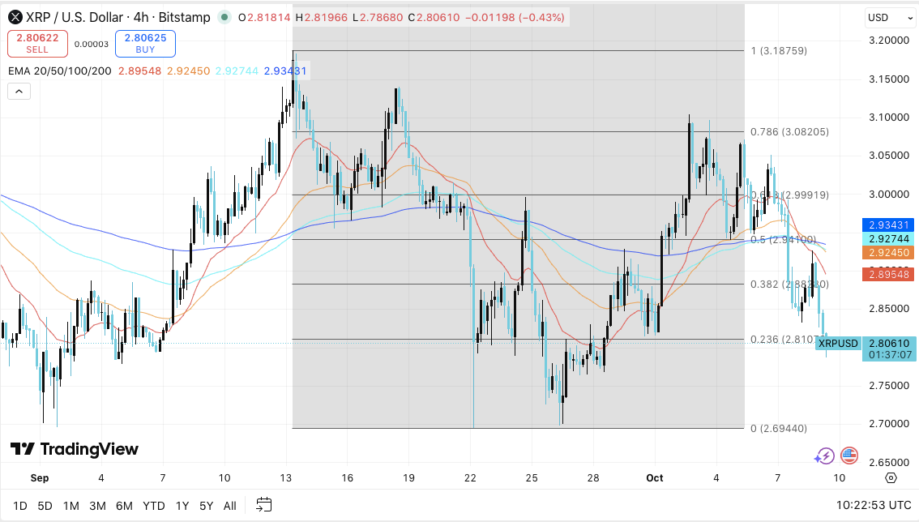Click the purple lightning events icon

(x=824, y=456)
